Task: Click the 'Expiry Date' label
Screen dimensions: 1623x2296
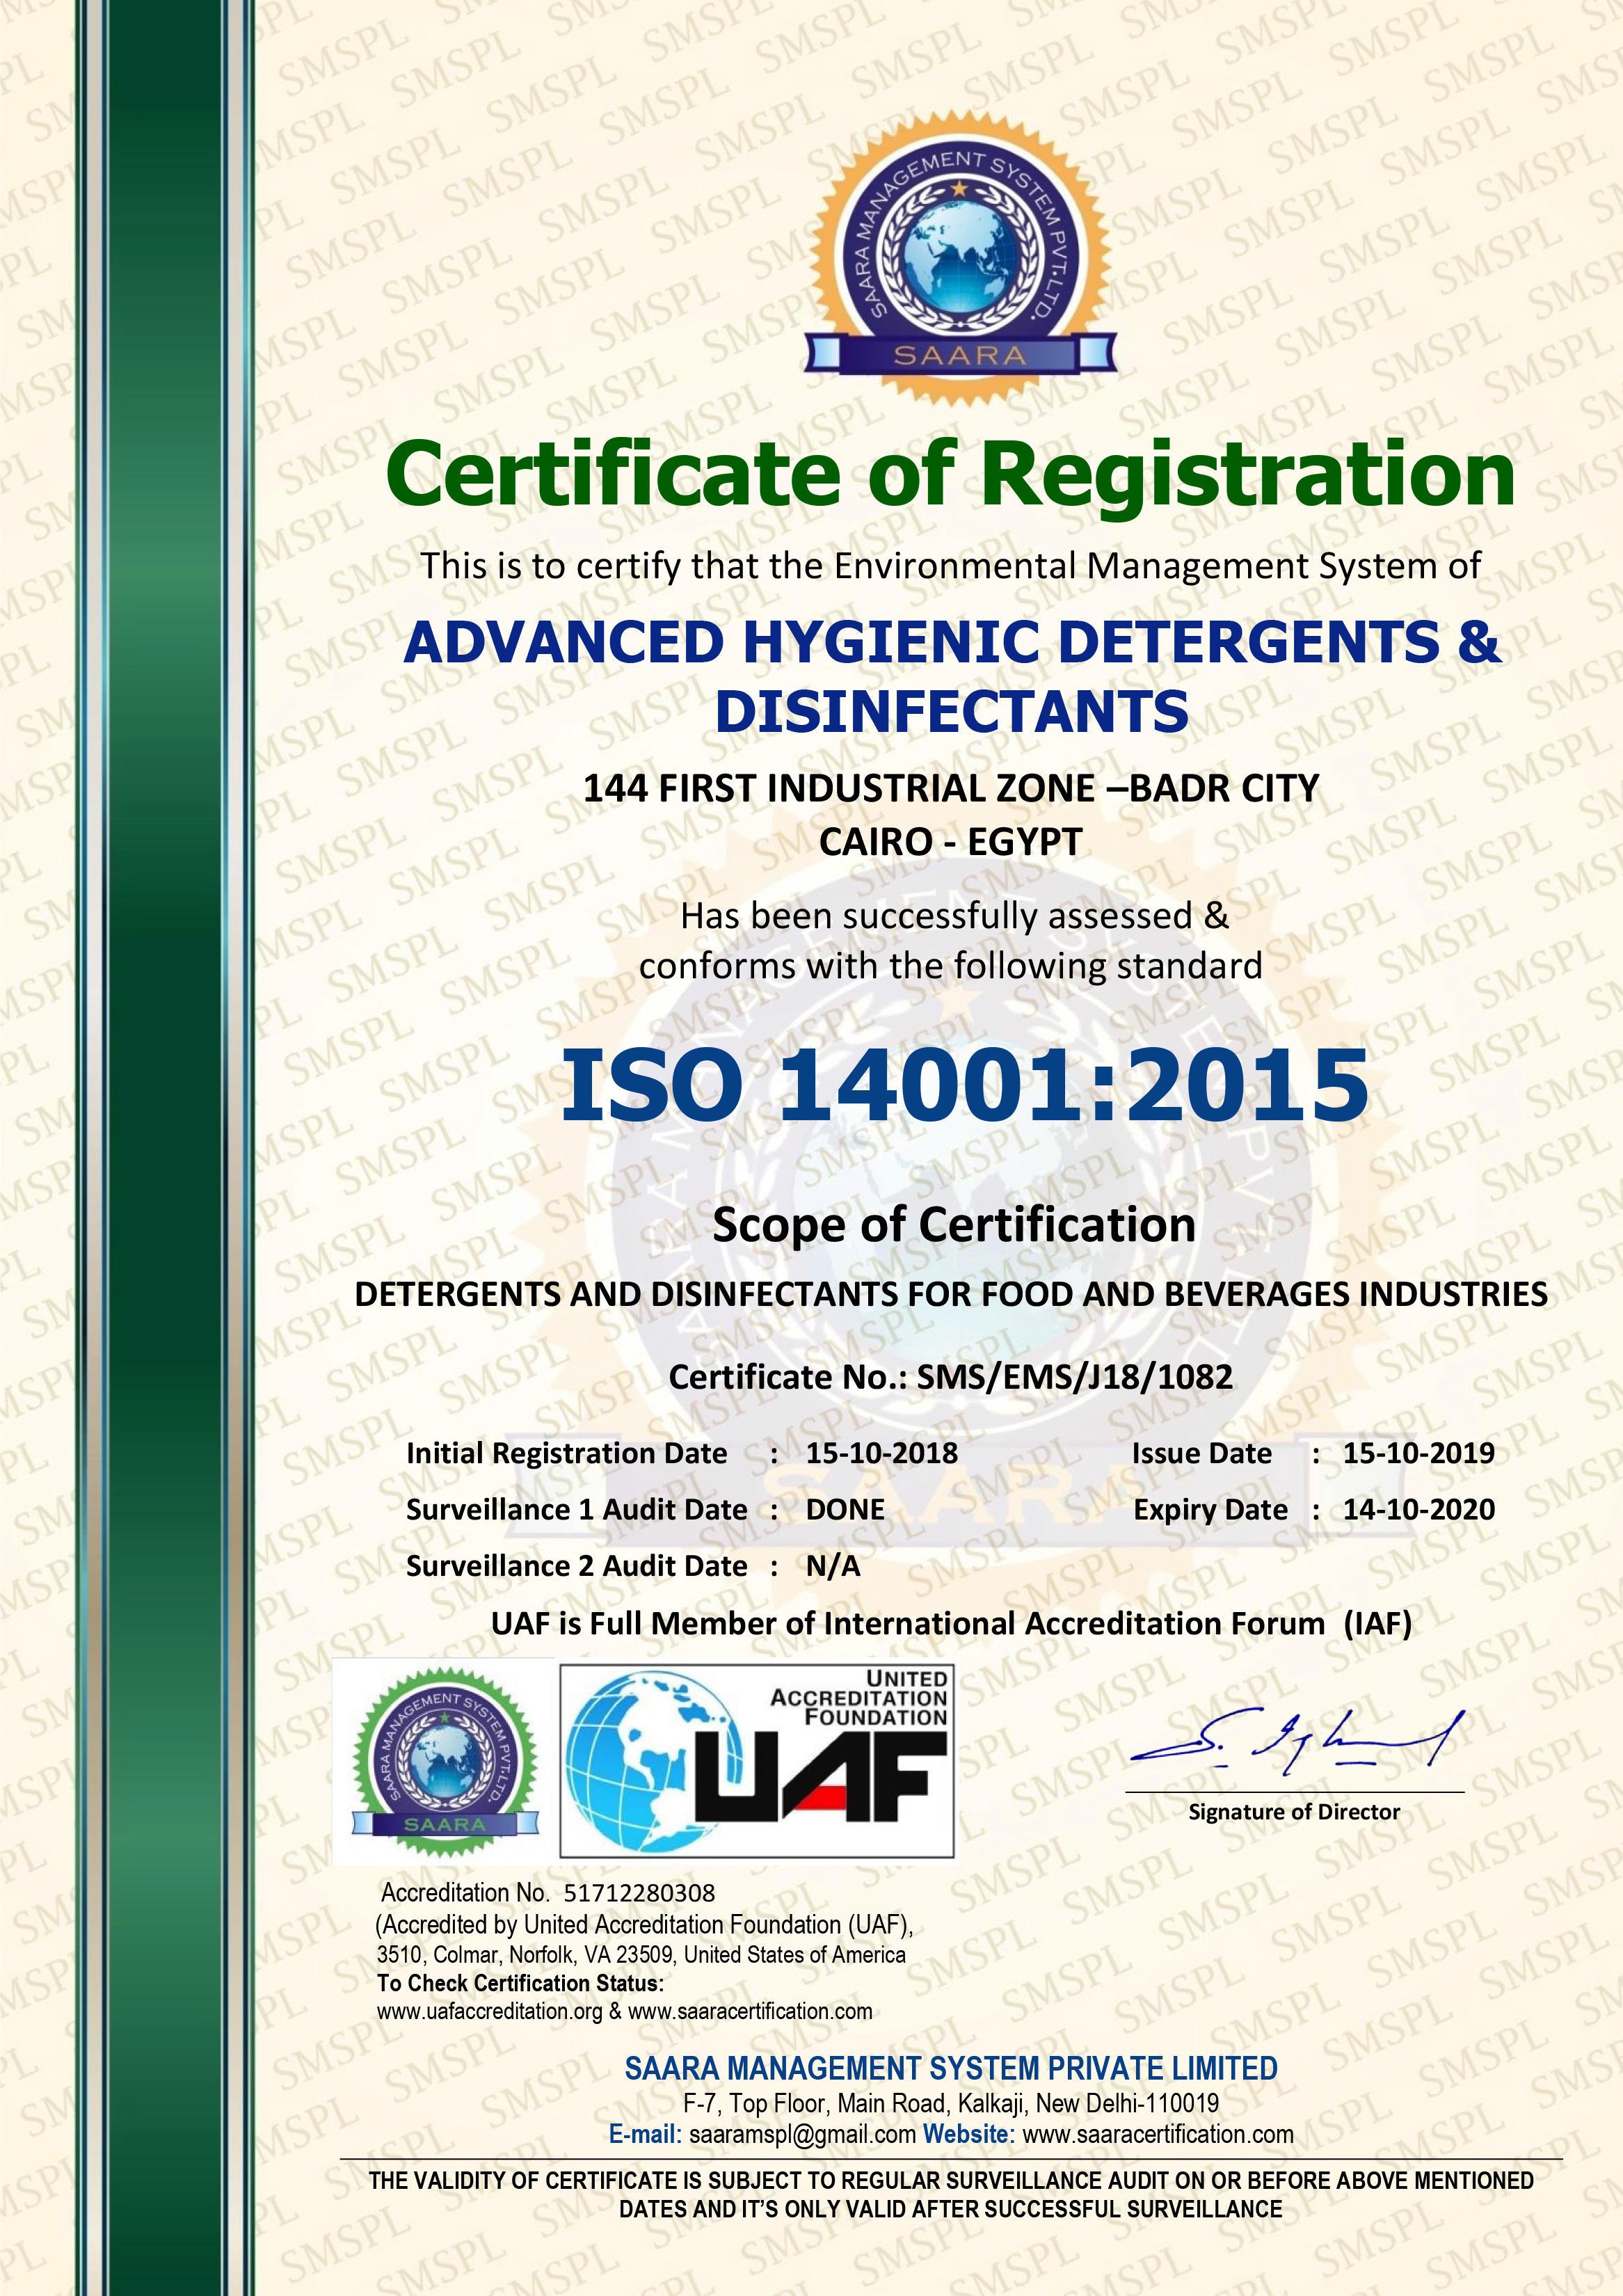Action: pyautogui.click(x=1210, y=1510)
